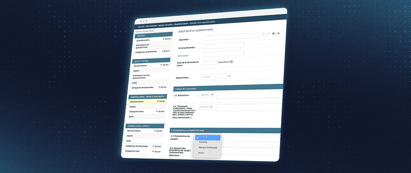This screenshot has height=173, width=411.
Task: Click the ID de la demande input field
Action: (224, 45)
